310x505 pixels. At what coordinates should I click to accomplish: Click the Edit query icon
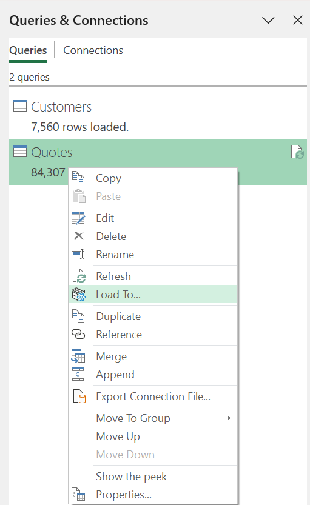(x=78, y=218)
